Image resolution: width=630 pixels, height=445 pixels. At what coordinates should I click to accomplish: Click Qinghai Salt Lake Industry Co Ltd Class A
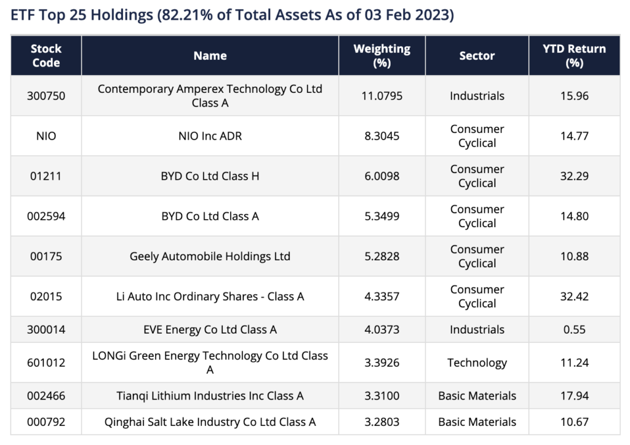(x=210, y=422)
